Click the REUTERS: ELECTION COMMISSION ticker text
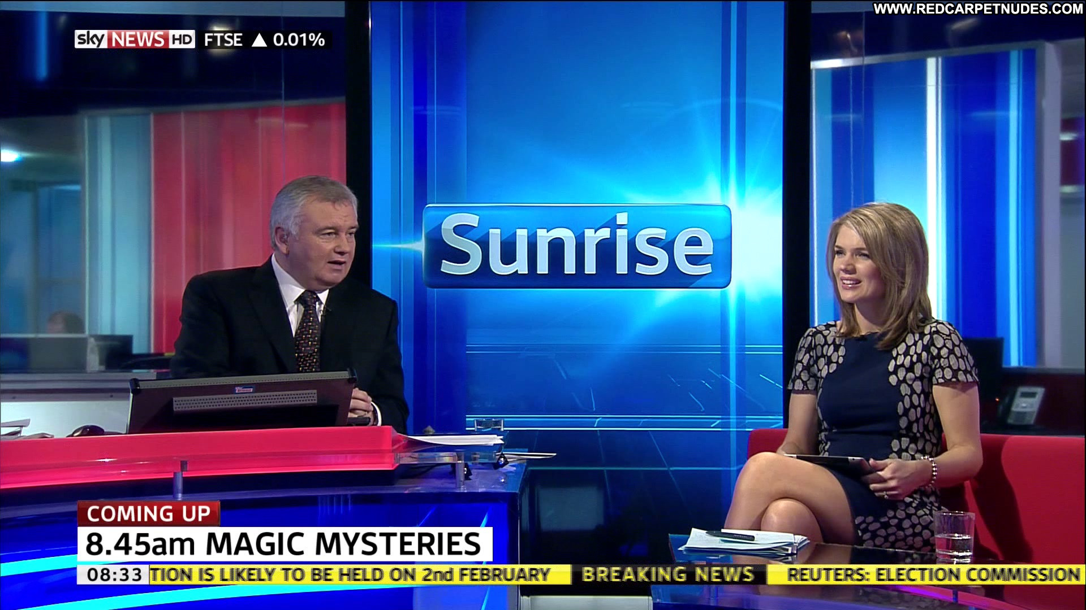 (933, 575)
